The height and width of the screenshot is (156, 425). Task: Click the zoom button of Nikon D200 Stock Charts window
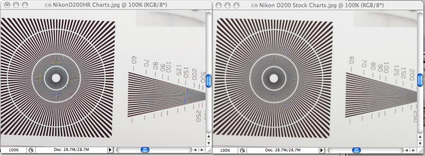(x=236, y=5)
